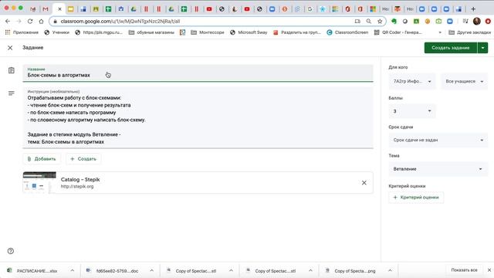Expand options for the РАСПИСАНИЕ xlsx download
Screen dimensions: 494x278
click(72, 270)
